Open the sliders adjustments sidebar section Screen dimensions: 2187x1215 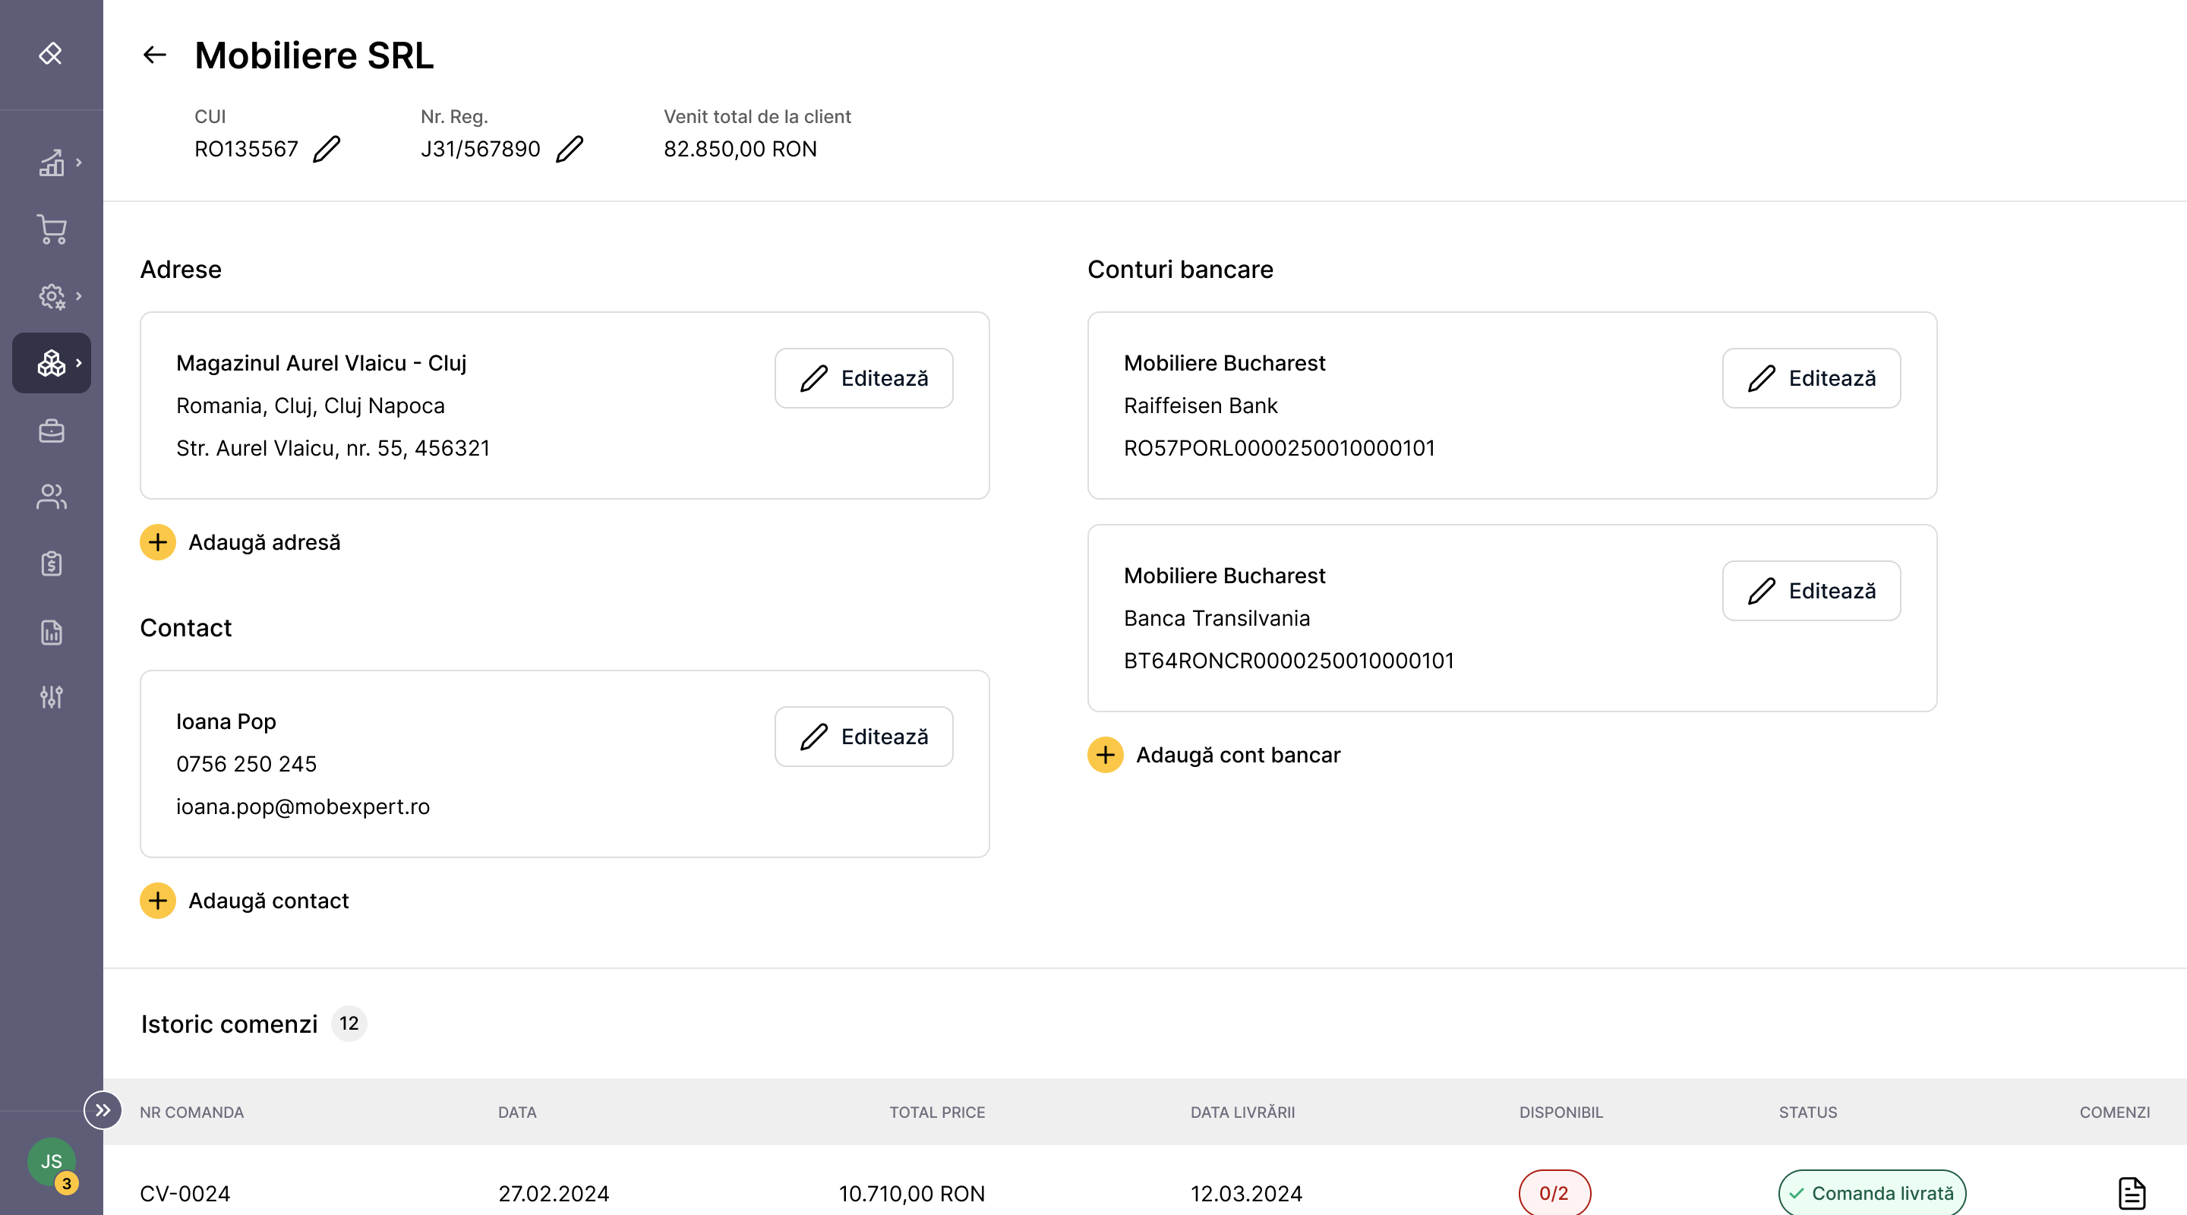[x=51, y=697]
